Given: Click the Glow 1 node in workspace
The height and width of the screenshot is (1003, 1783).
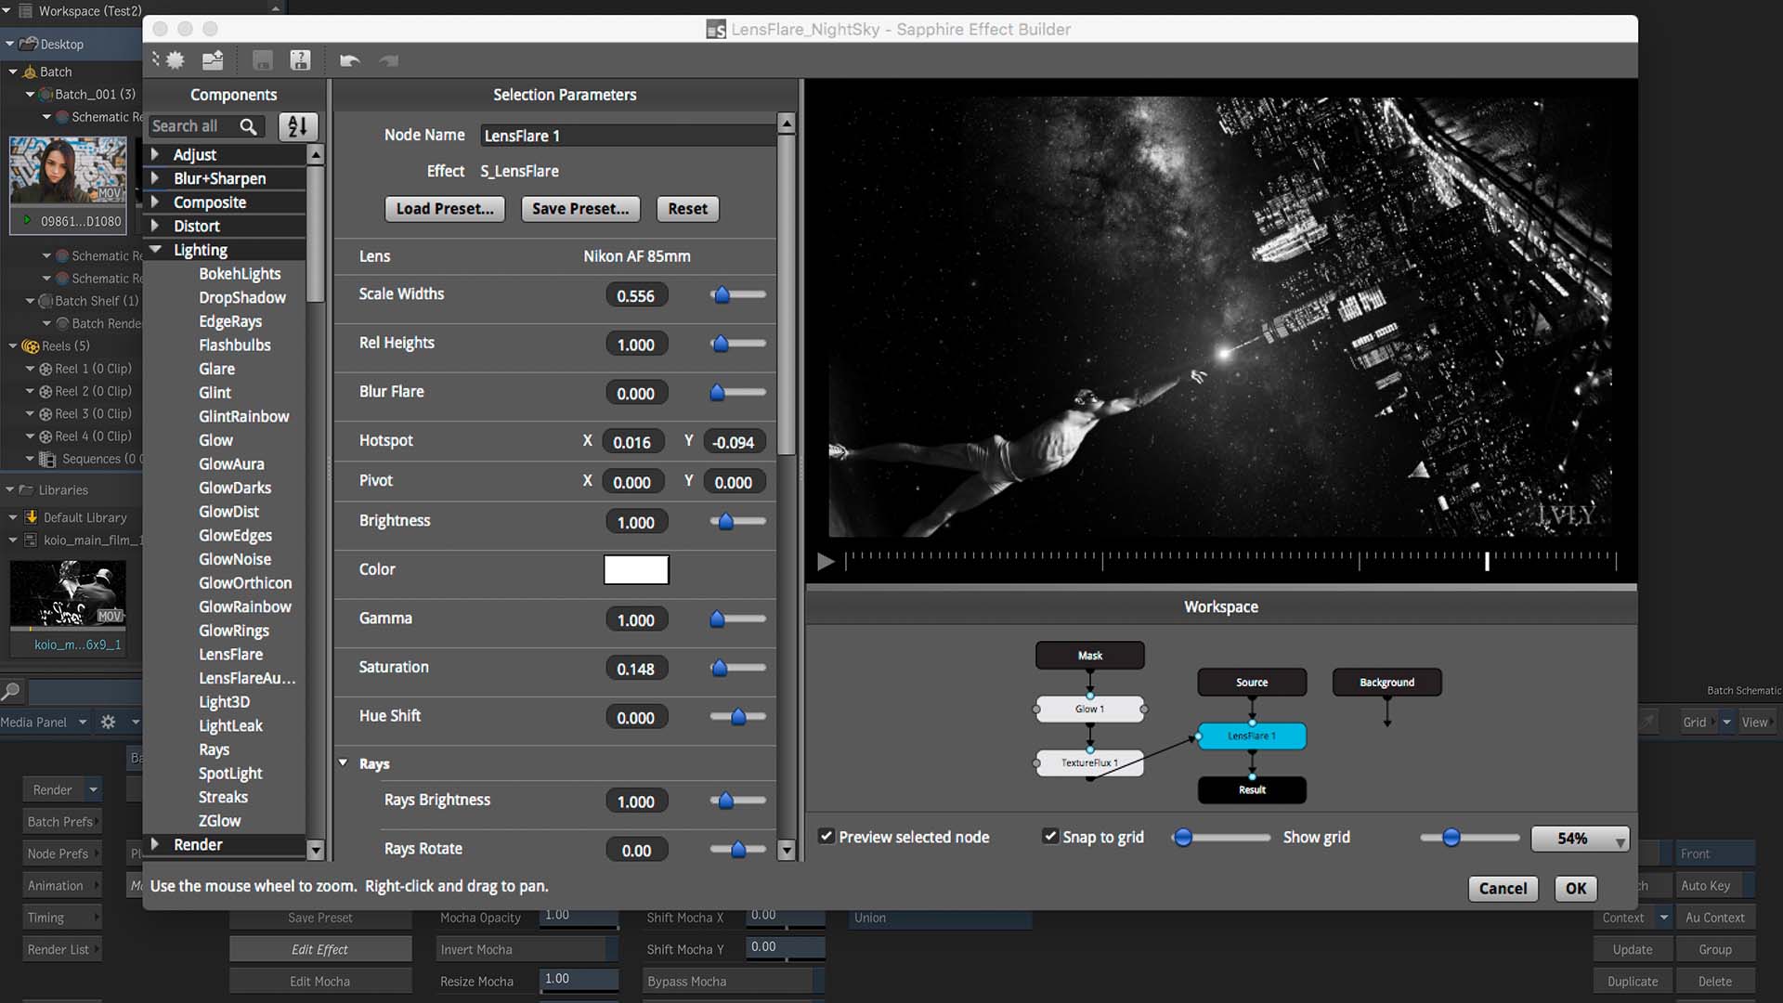Looking at the screenshot, I should 1088,708.
